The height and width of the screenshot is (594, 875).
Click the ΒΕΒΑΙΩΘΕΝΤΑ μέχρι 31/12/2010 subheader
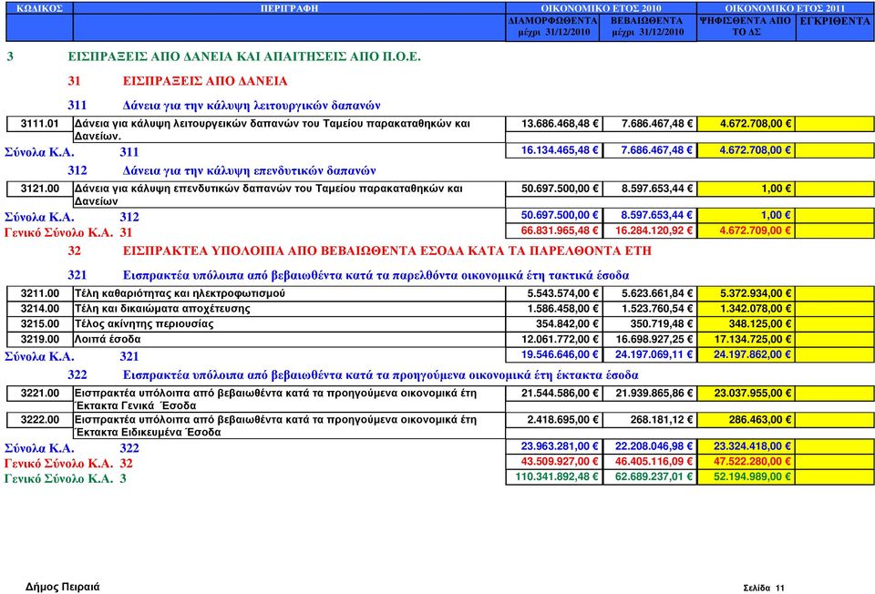click(x=647, y=26)
